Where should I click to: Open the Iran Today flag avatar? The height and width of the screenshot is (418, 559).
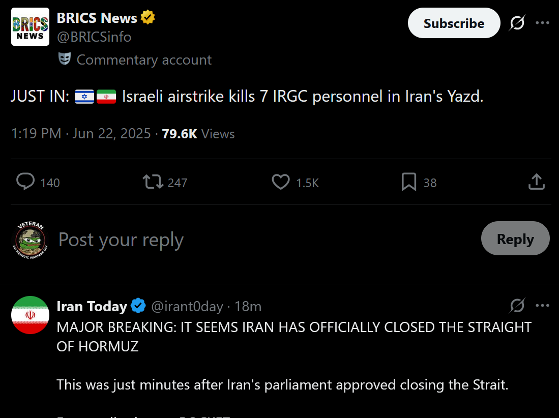click(x=31, y=315)
